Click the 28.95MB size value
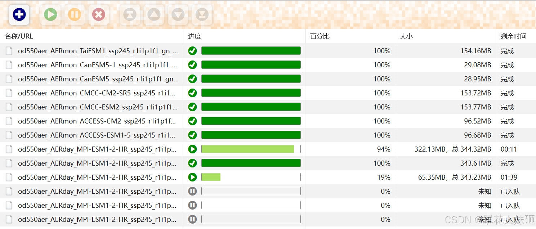 tap(478, 79)
